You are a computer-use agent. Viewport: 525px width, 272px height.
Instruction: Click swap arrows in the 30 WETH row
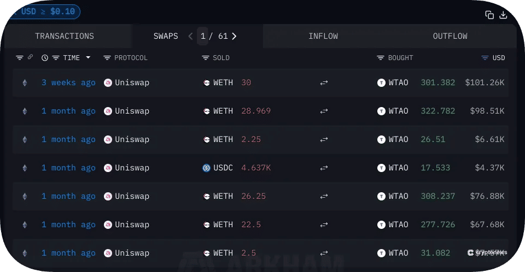[324, 82]
